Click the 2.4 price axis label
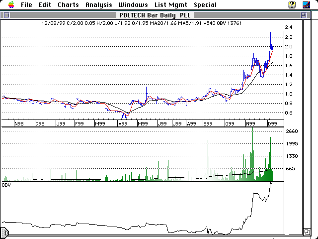 (x=289, y=27)
